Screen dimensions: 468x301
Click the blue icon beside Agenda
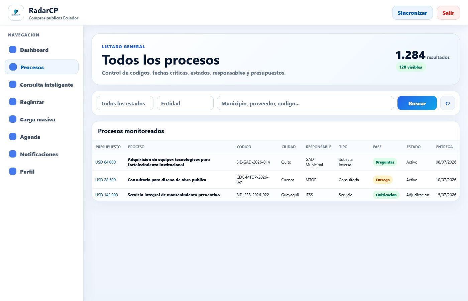(13, 136)
